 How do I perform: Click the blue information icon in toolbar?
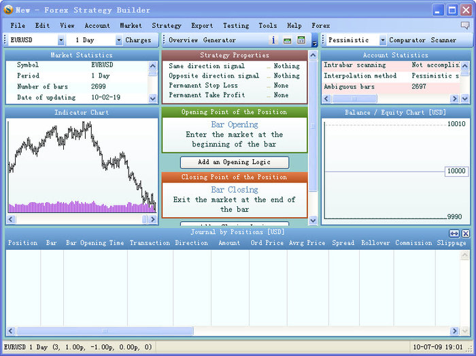tap(273, 40)
